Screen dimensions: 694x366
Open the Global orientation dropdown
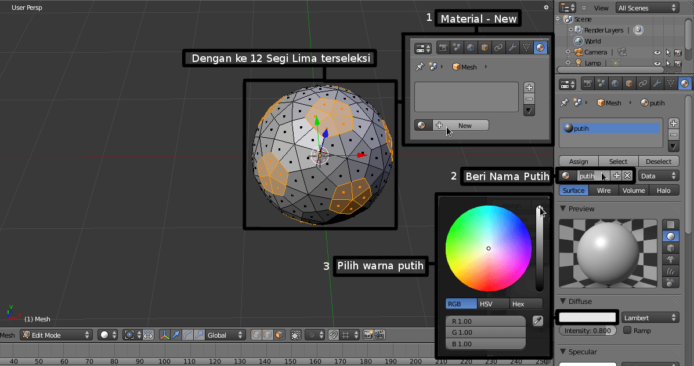pyautogui.click(x=225, y=335)
